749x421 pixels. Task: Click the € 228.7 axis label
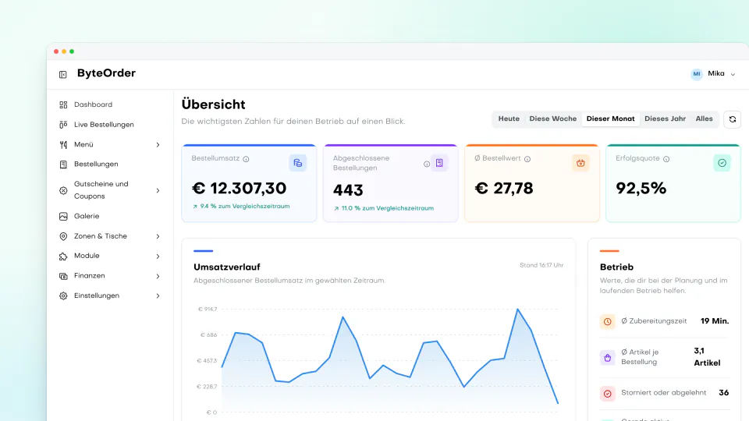point(207,387)
